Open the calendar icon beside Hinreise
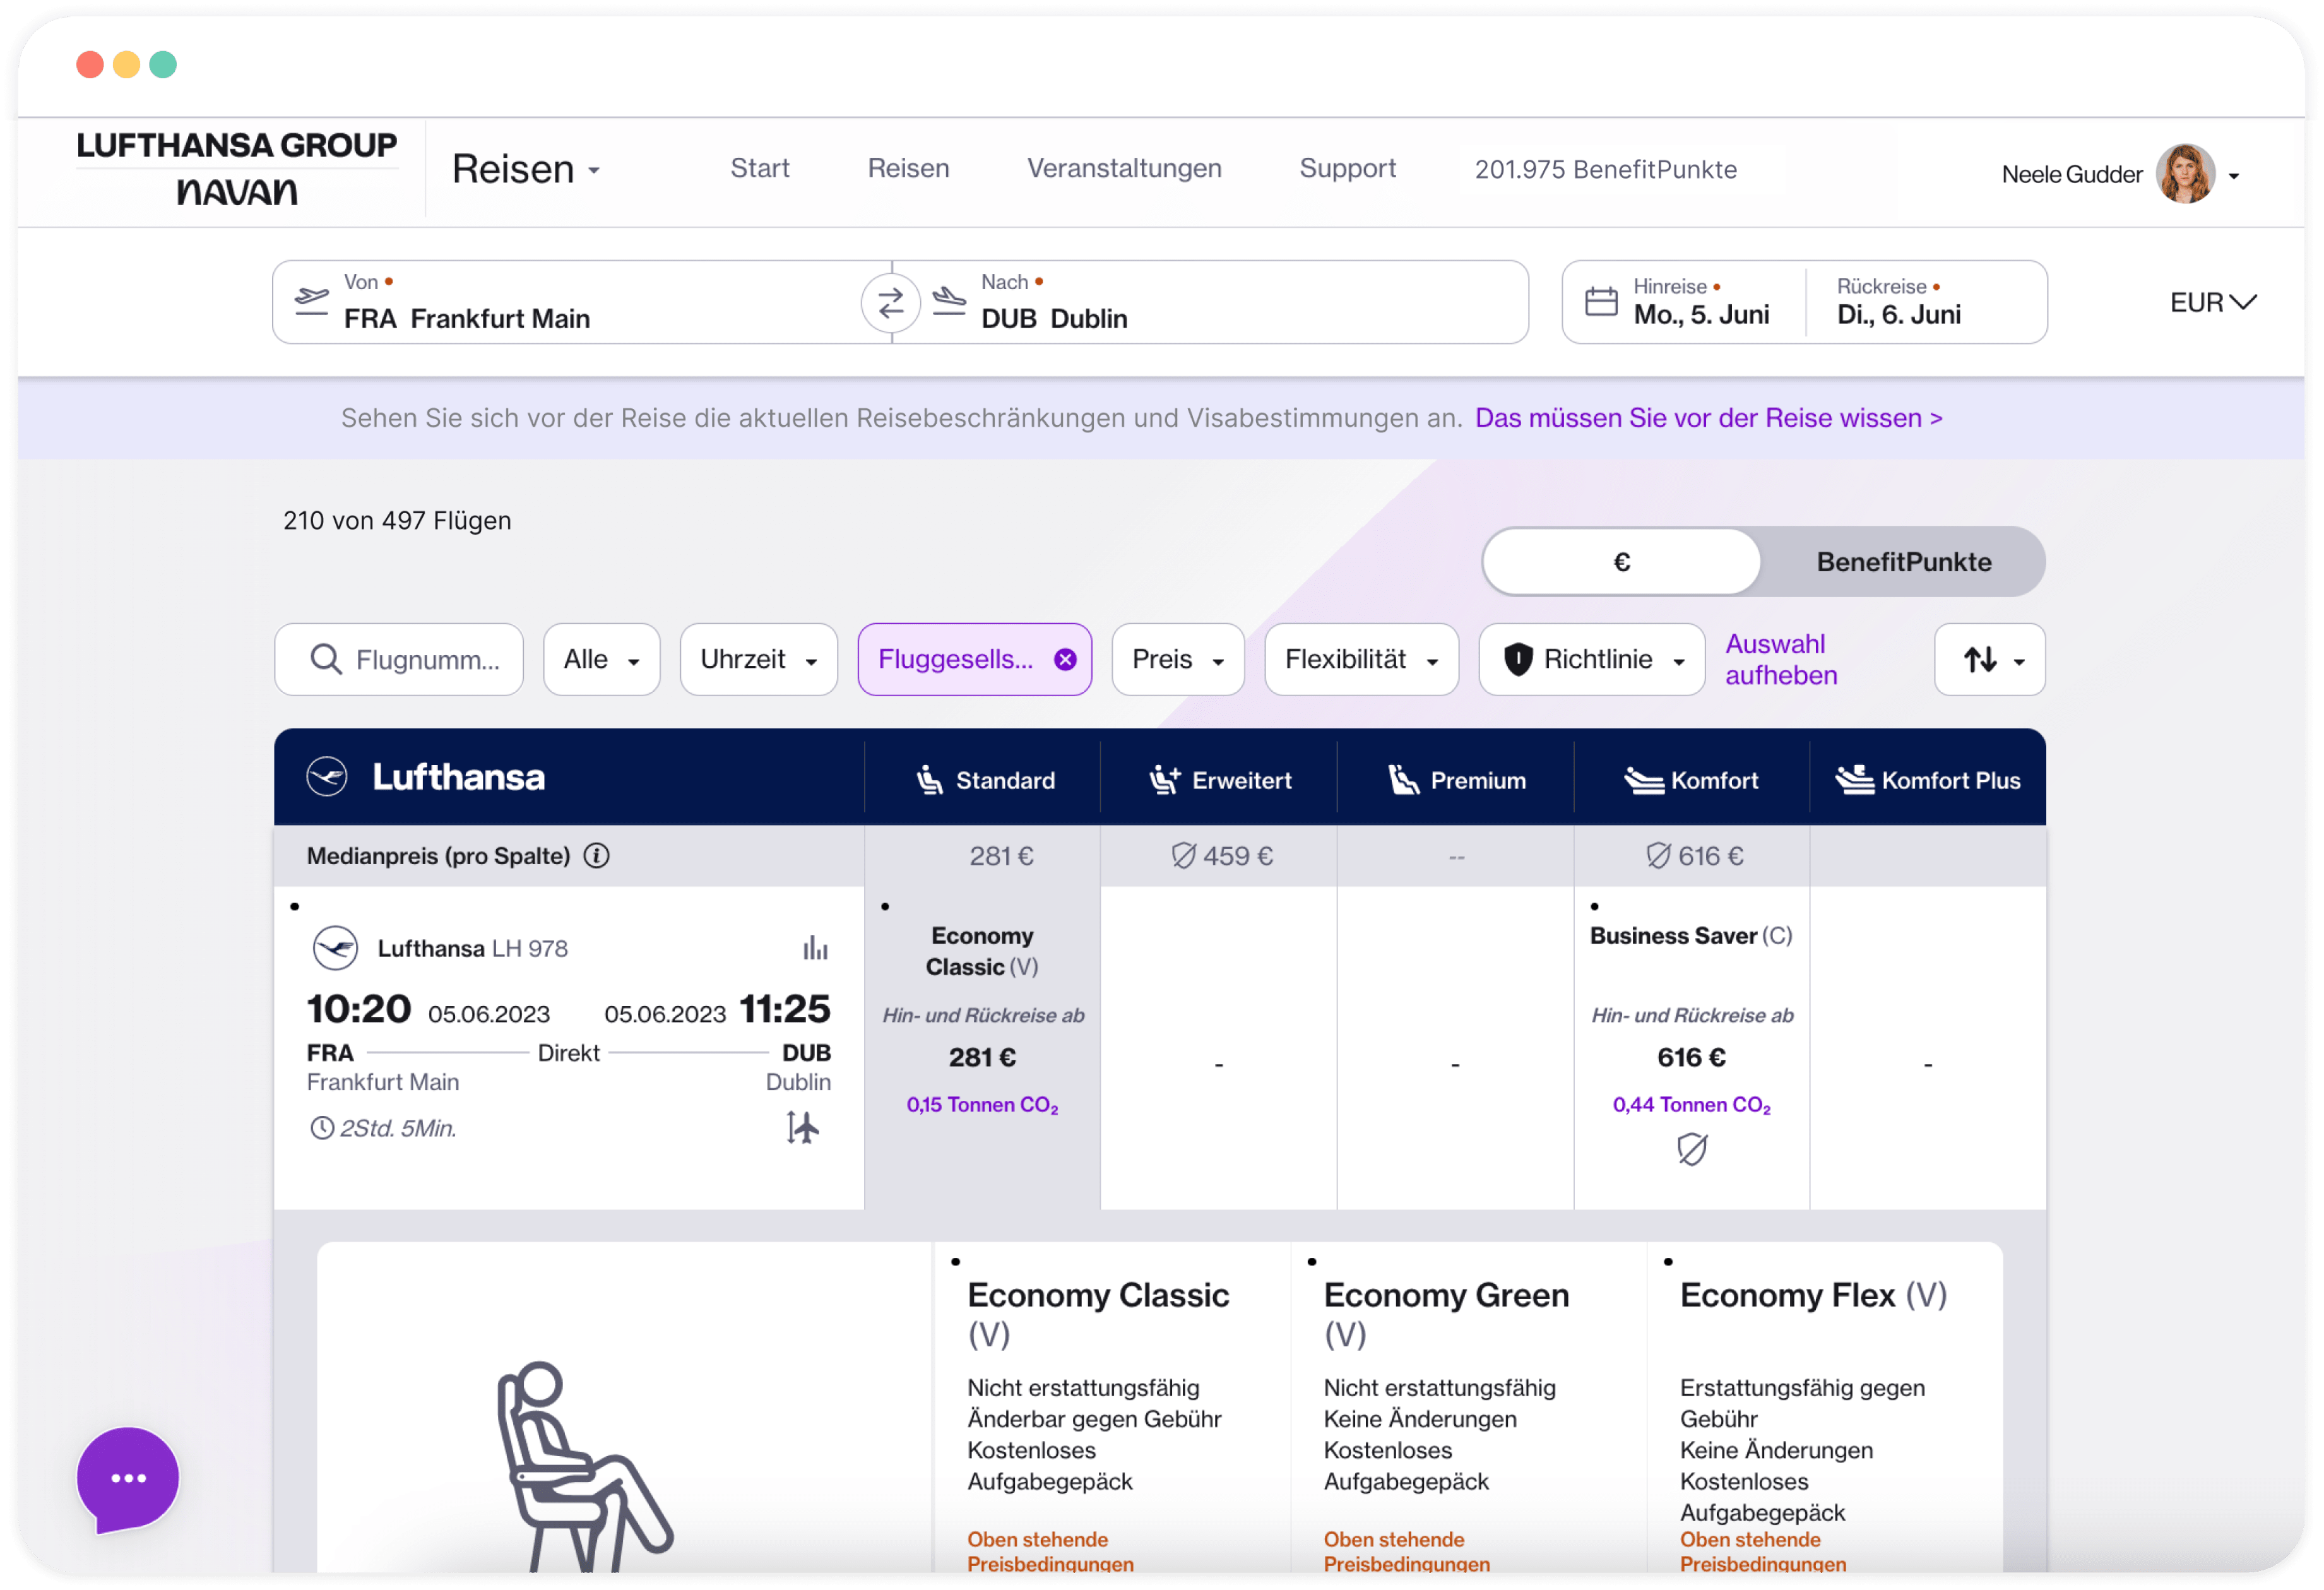Viewport: 2324px width, 1590px height. [1600, 301]
